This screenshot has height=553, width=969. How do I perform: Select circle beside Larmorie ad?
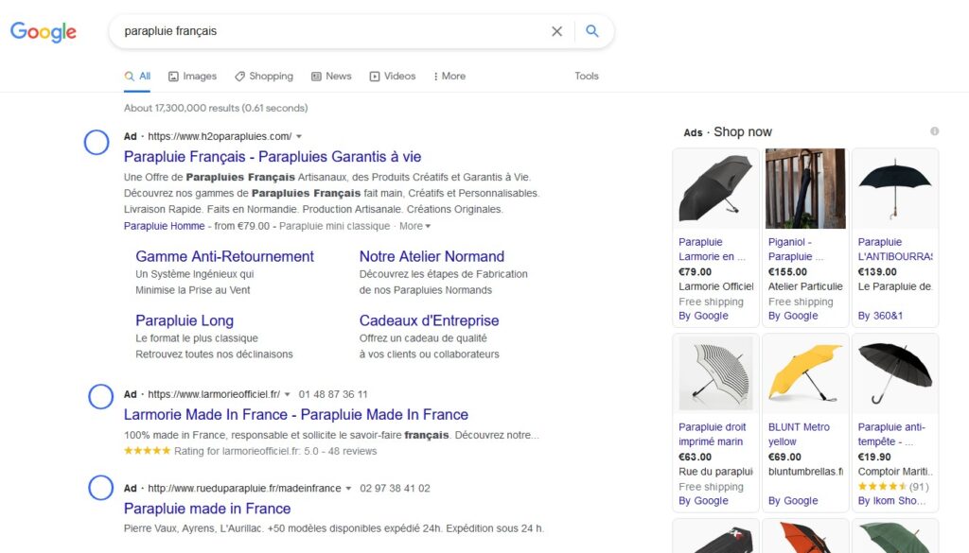pyautogui.click(x=100, y=397)
